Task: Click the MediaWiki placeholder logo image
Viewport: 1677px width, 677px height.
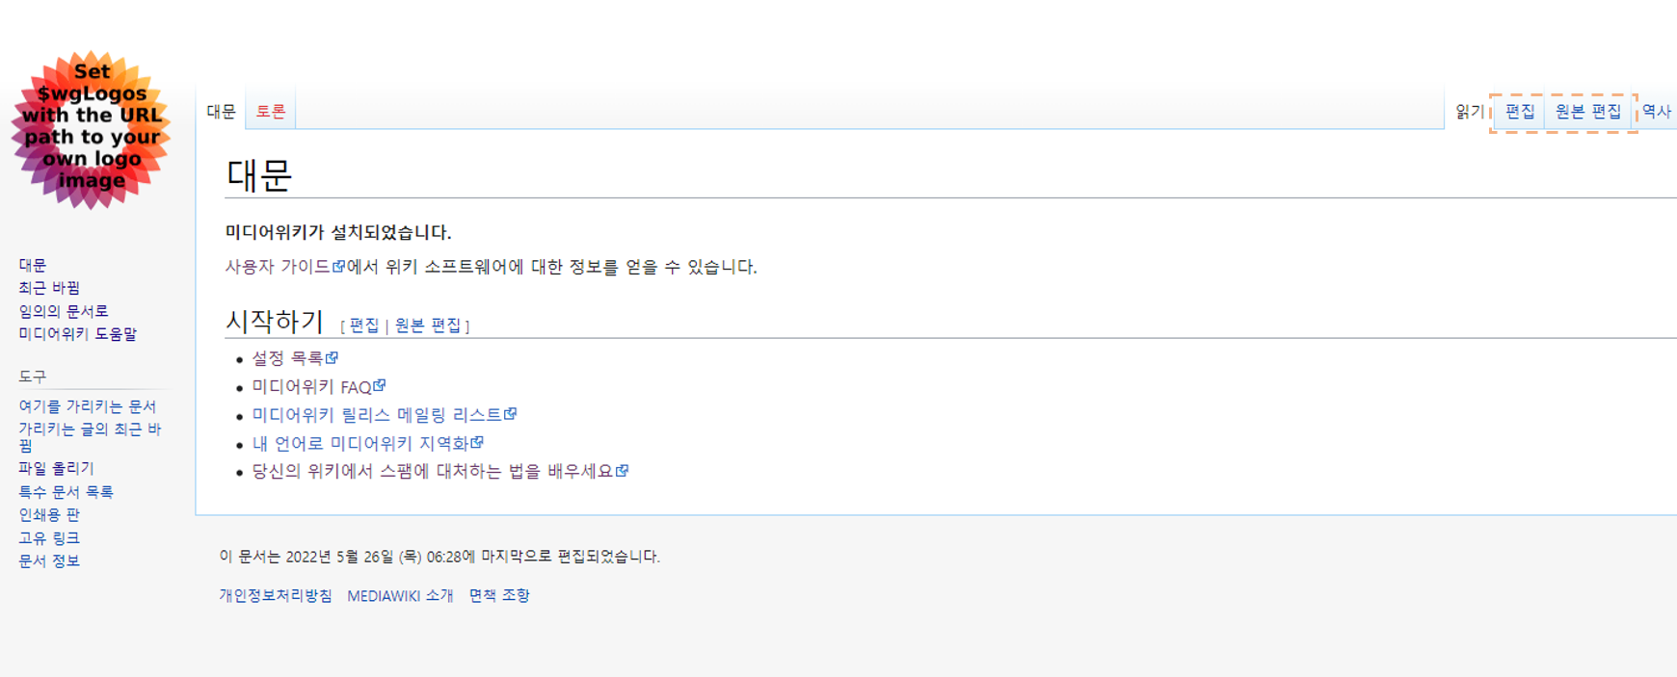Action: pos(92,129)
